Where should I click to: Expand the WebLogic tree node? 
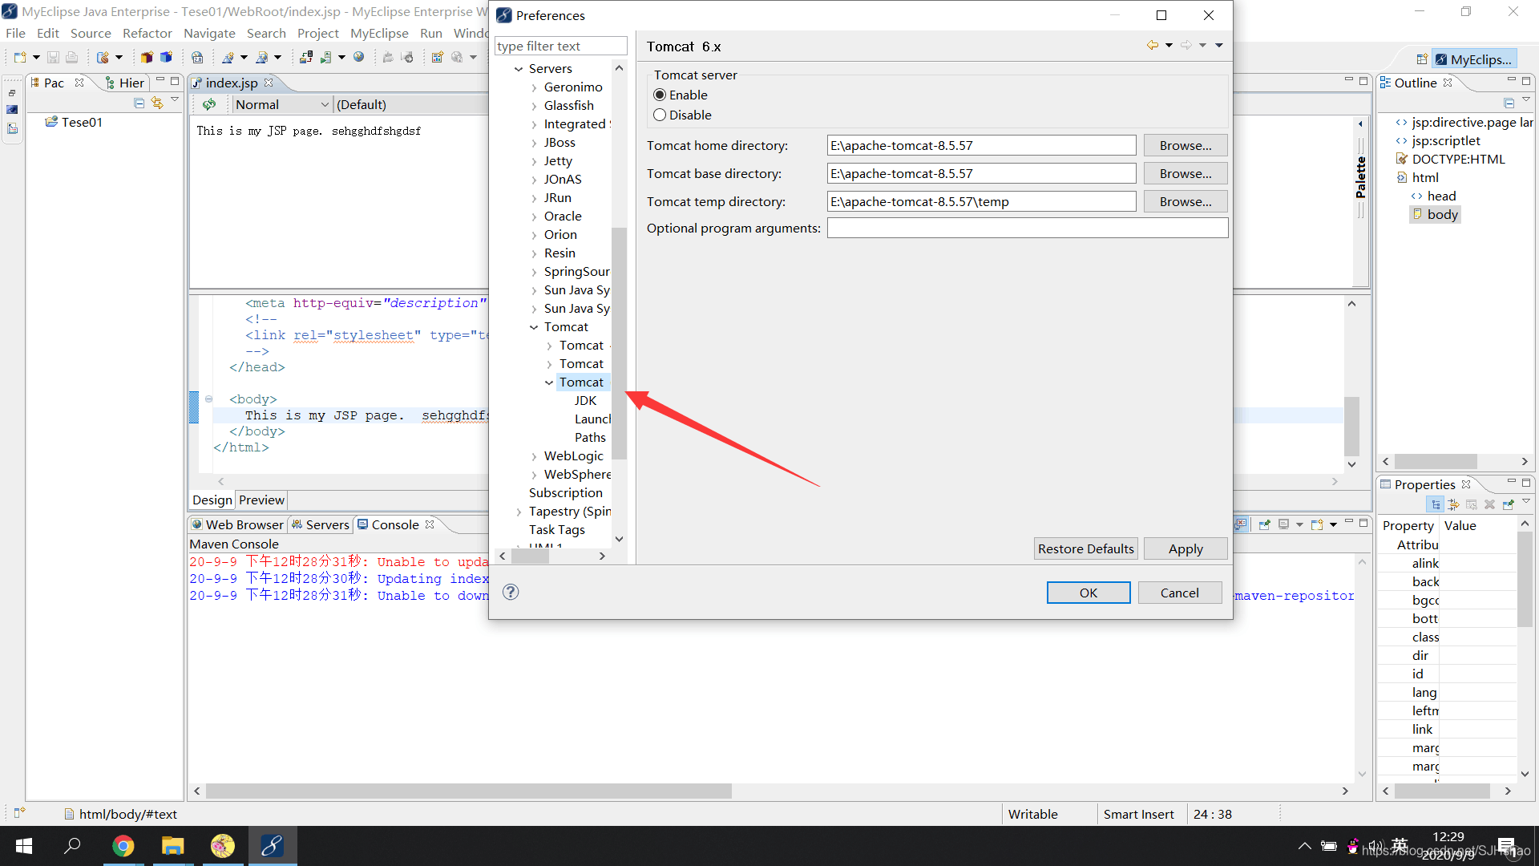click(x=534, y=456)
